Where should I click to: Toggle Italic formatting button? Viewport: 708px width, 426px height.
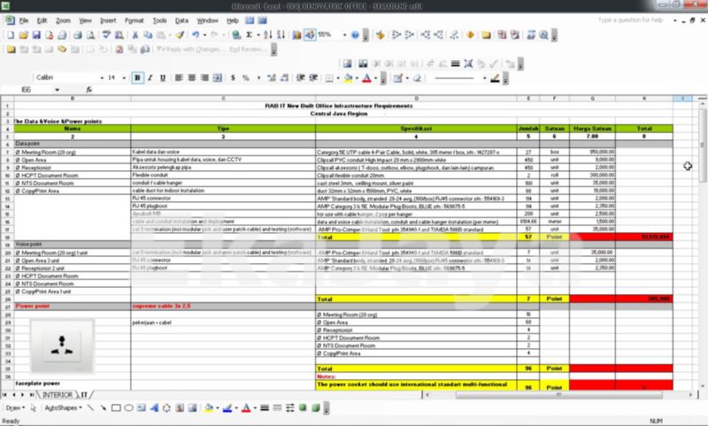tap(151, 78)
